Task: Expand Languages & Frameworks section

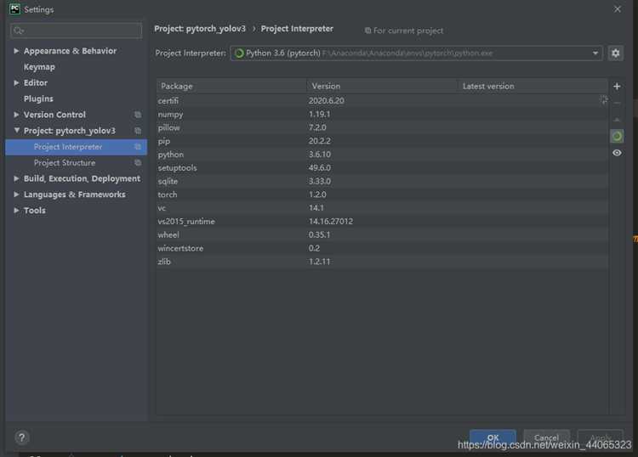Action: 16,195
